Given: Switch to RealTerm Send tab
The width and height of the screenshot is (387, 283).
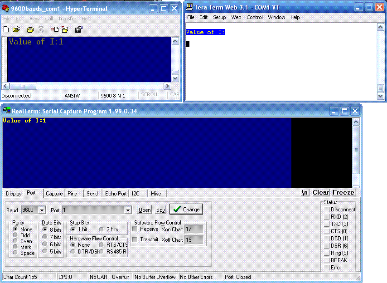Looking at the screenshot, I should point(92,194).
